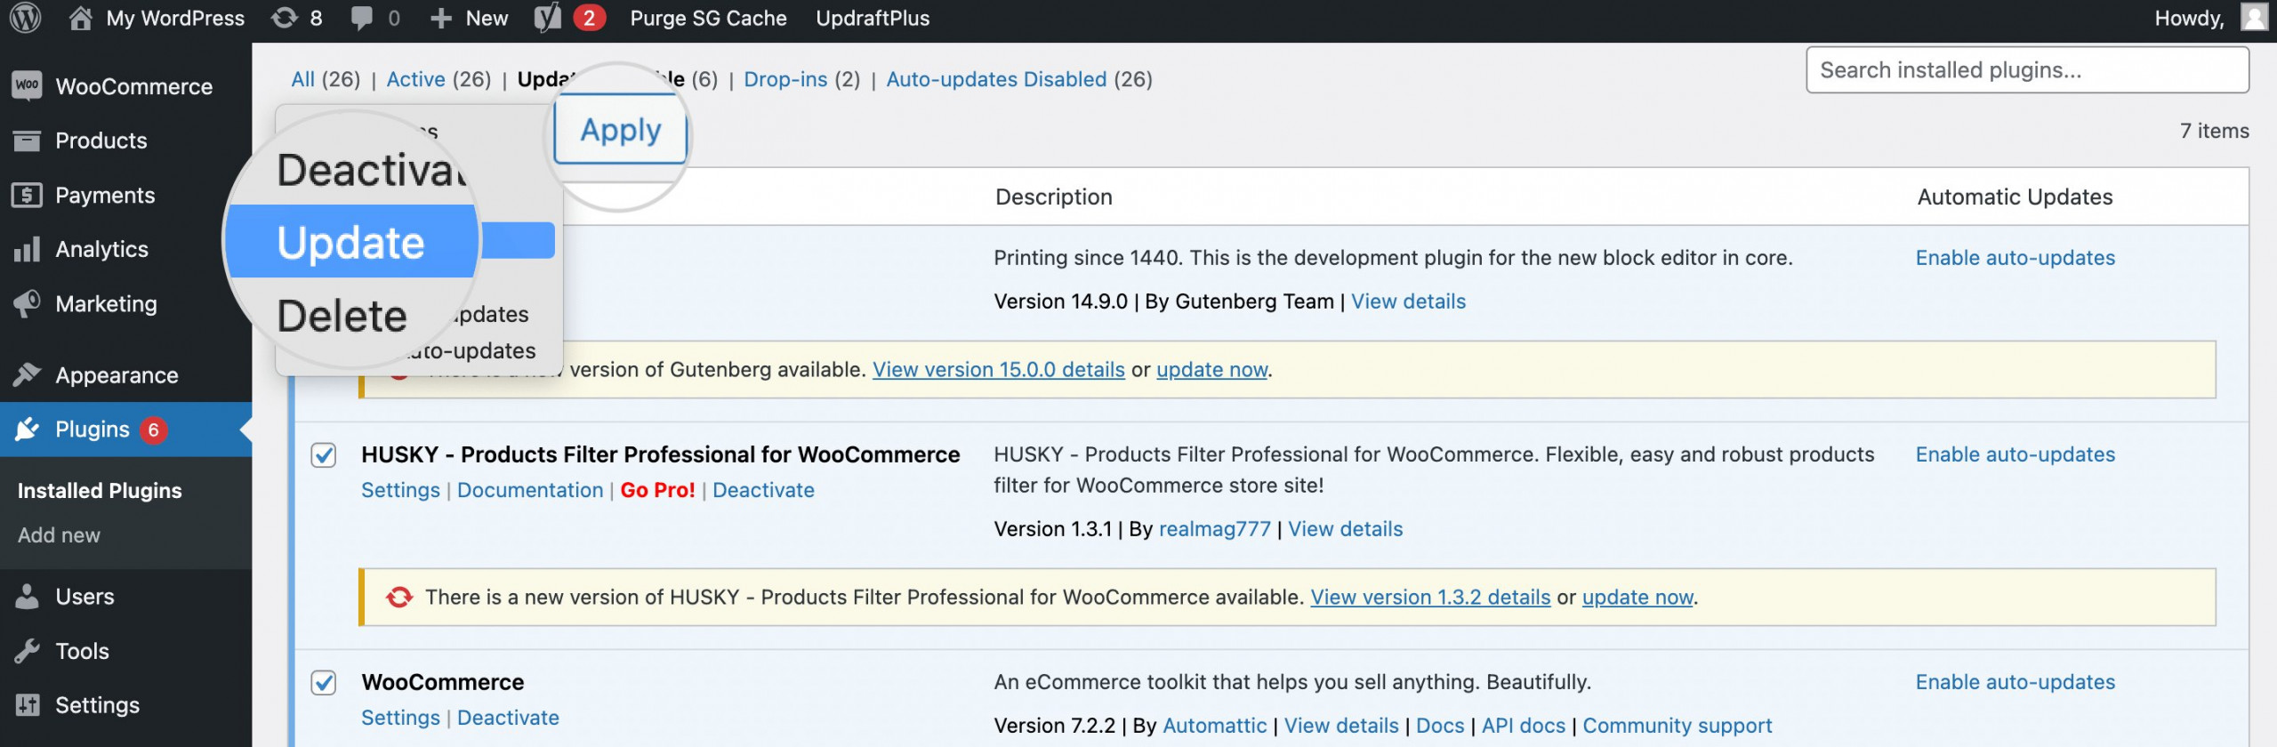The width and height of the screenshot is (2277, 747).
Task: Open the updates icon showing 8
Action: [x=285, y=18]
